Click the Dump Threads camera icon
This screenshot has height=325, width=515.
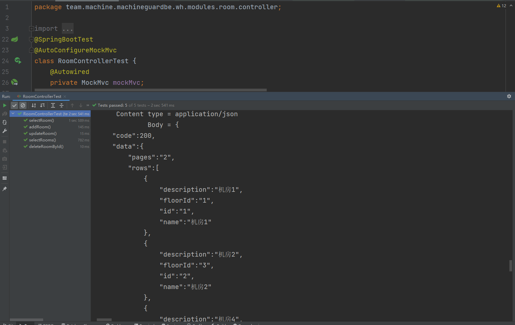click(5, 159)
